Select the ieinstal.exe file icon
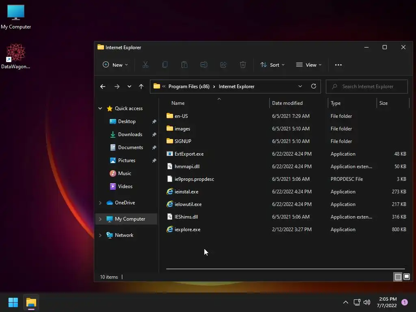Viewport: 416px width, 312px height. [x=169, y=192]
